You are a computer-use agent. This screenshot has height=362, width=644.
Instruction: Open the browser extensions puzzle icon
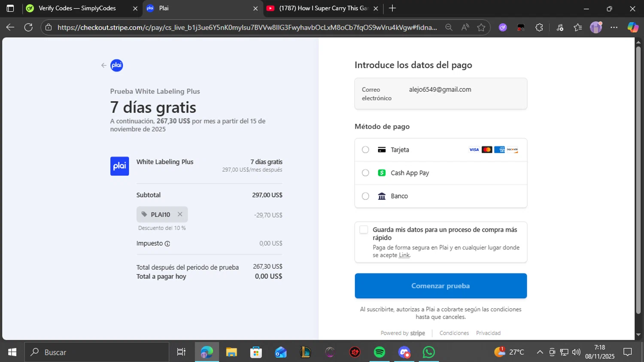click(539, 27)
